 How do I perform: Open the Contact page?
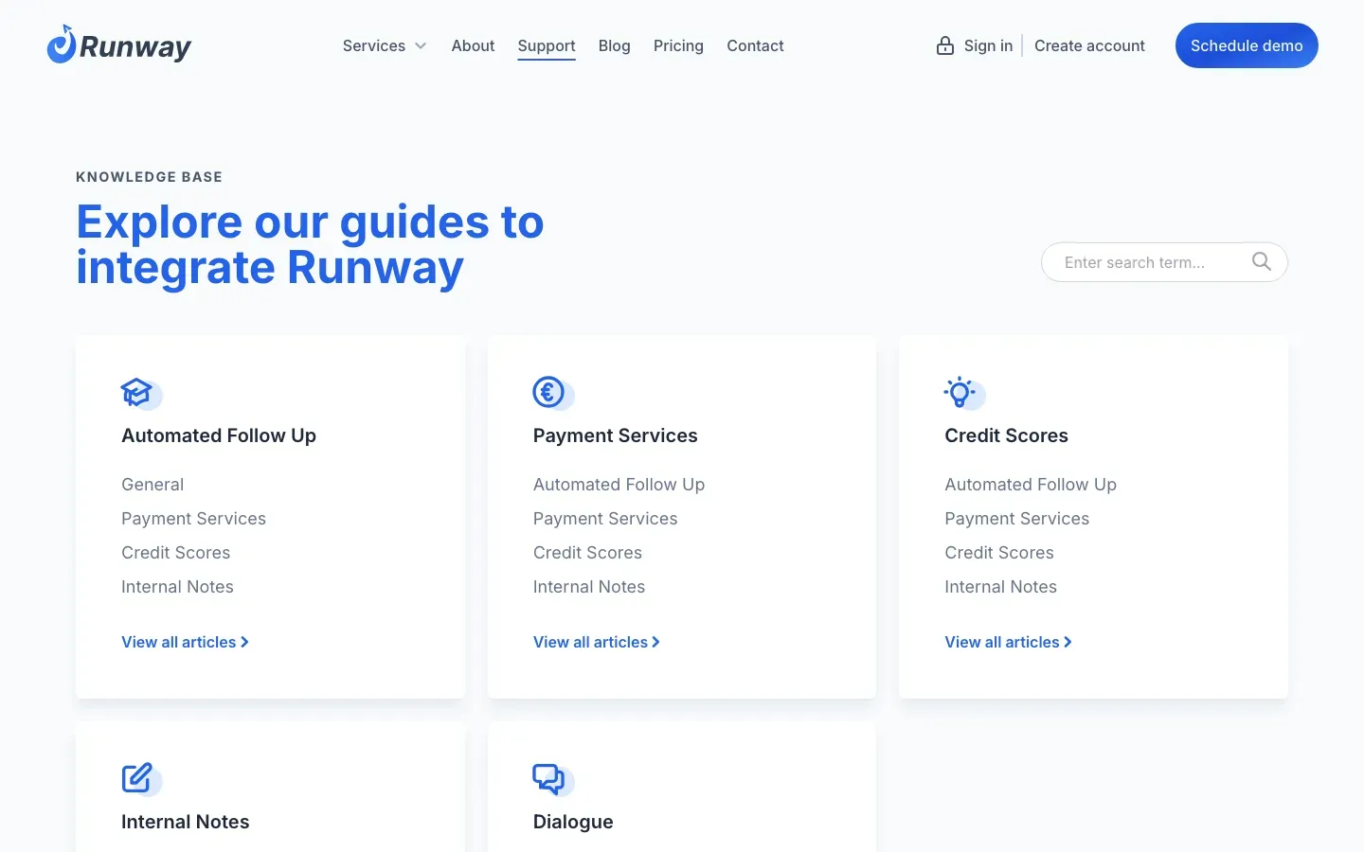point(755,45)
